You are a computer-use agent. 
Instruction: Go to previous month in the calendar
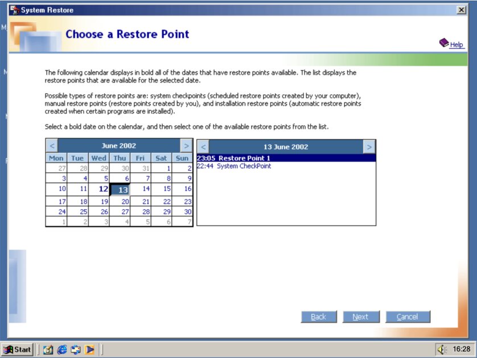point(52,146)
